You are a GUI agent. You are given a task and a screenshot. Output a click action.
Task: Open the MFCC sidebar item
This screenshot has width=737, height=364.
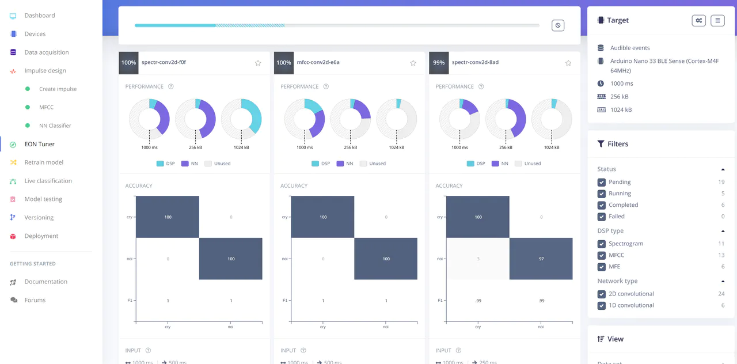tap(46, 107)
